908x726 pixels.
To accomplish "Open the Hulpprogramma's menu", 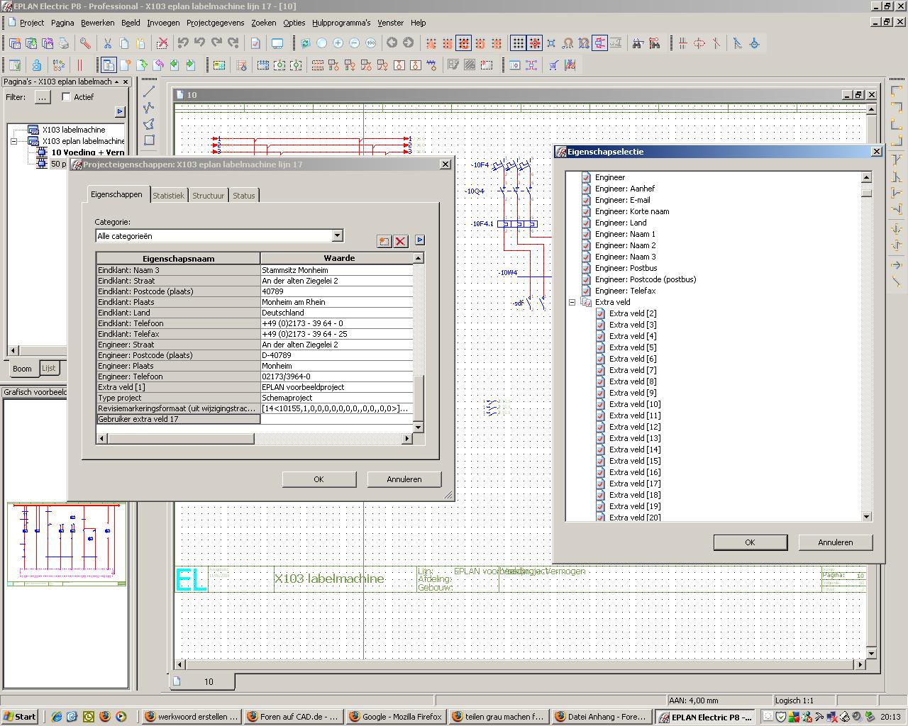I will (x=341, y=23).
